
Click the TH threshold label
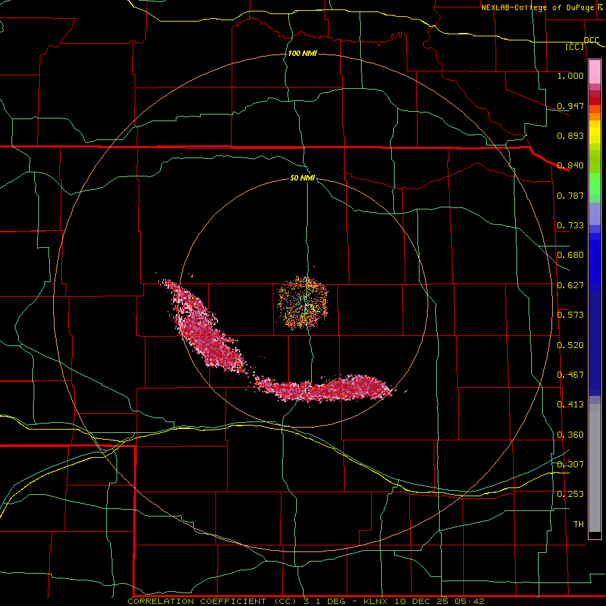click(x=578, y=525)
